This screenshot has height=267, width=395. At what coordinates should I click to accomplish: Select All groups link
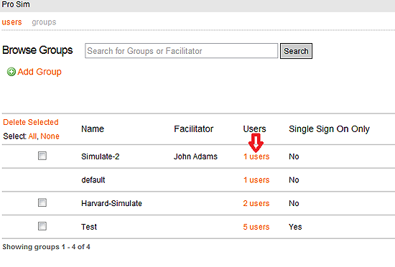[32, 136]
